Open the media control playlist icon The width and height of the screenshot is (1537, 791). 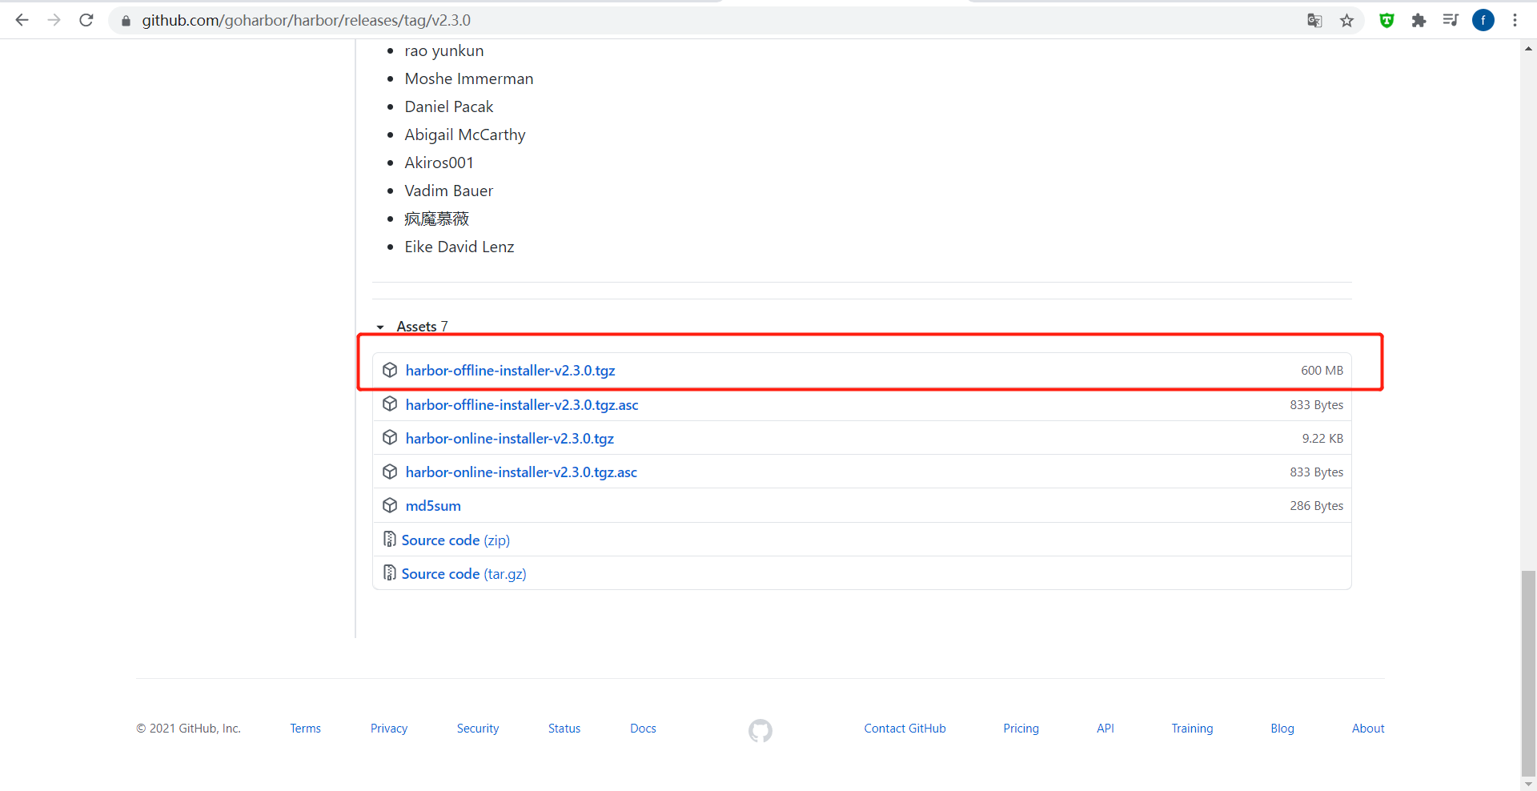pyautogui.click(x=1451, y=20)
